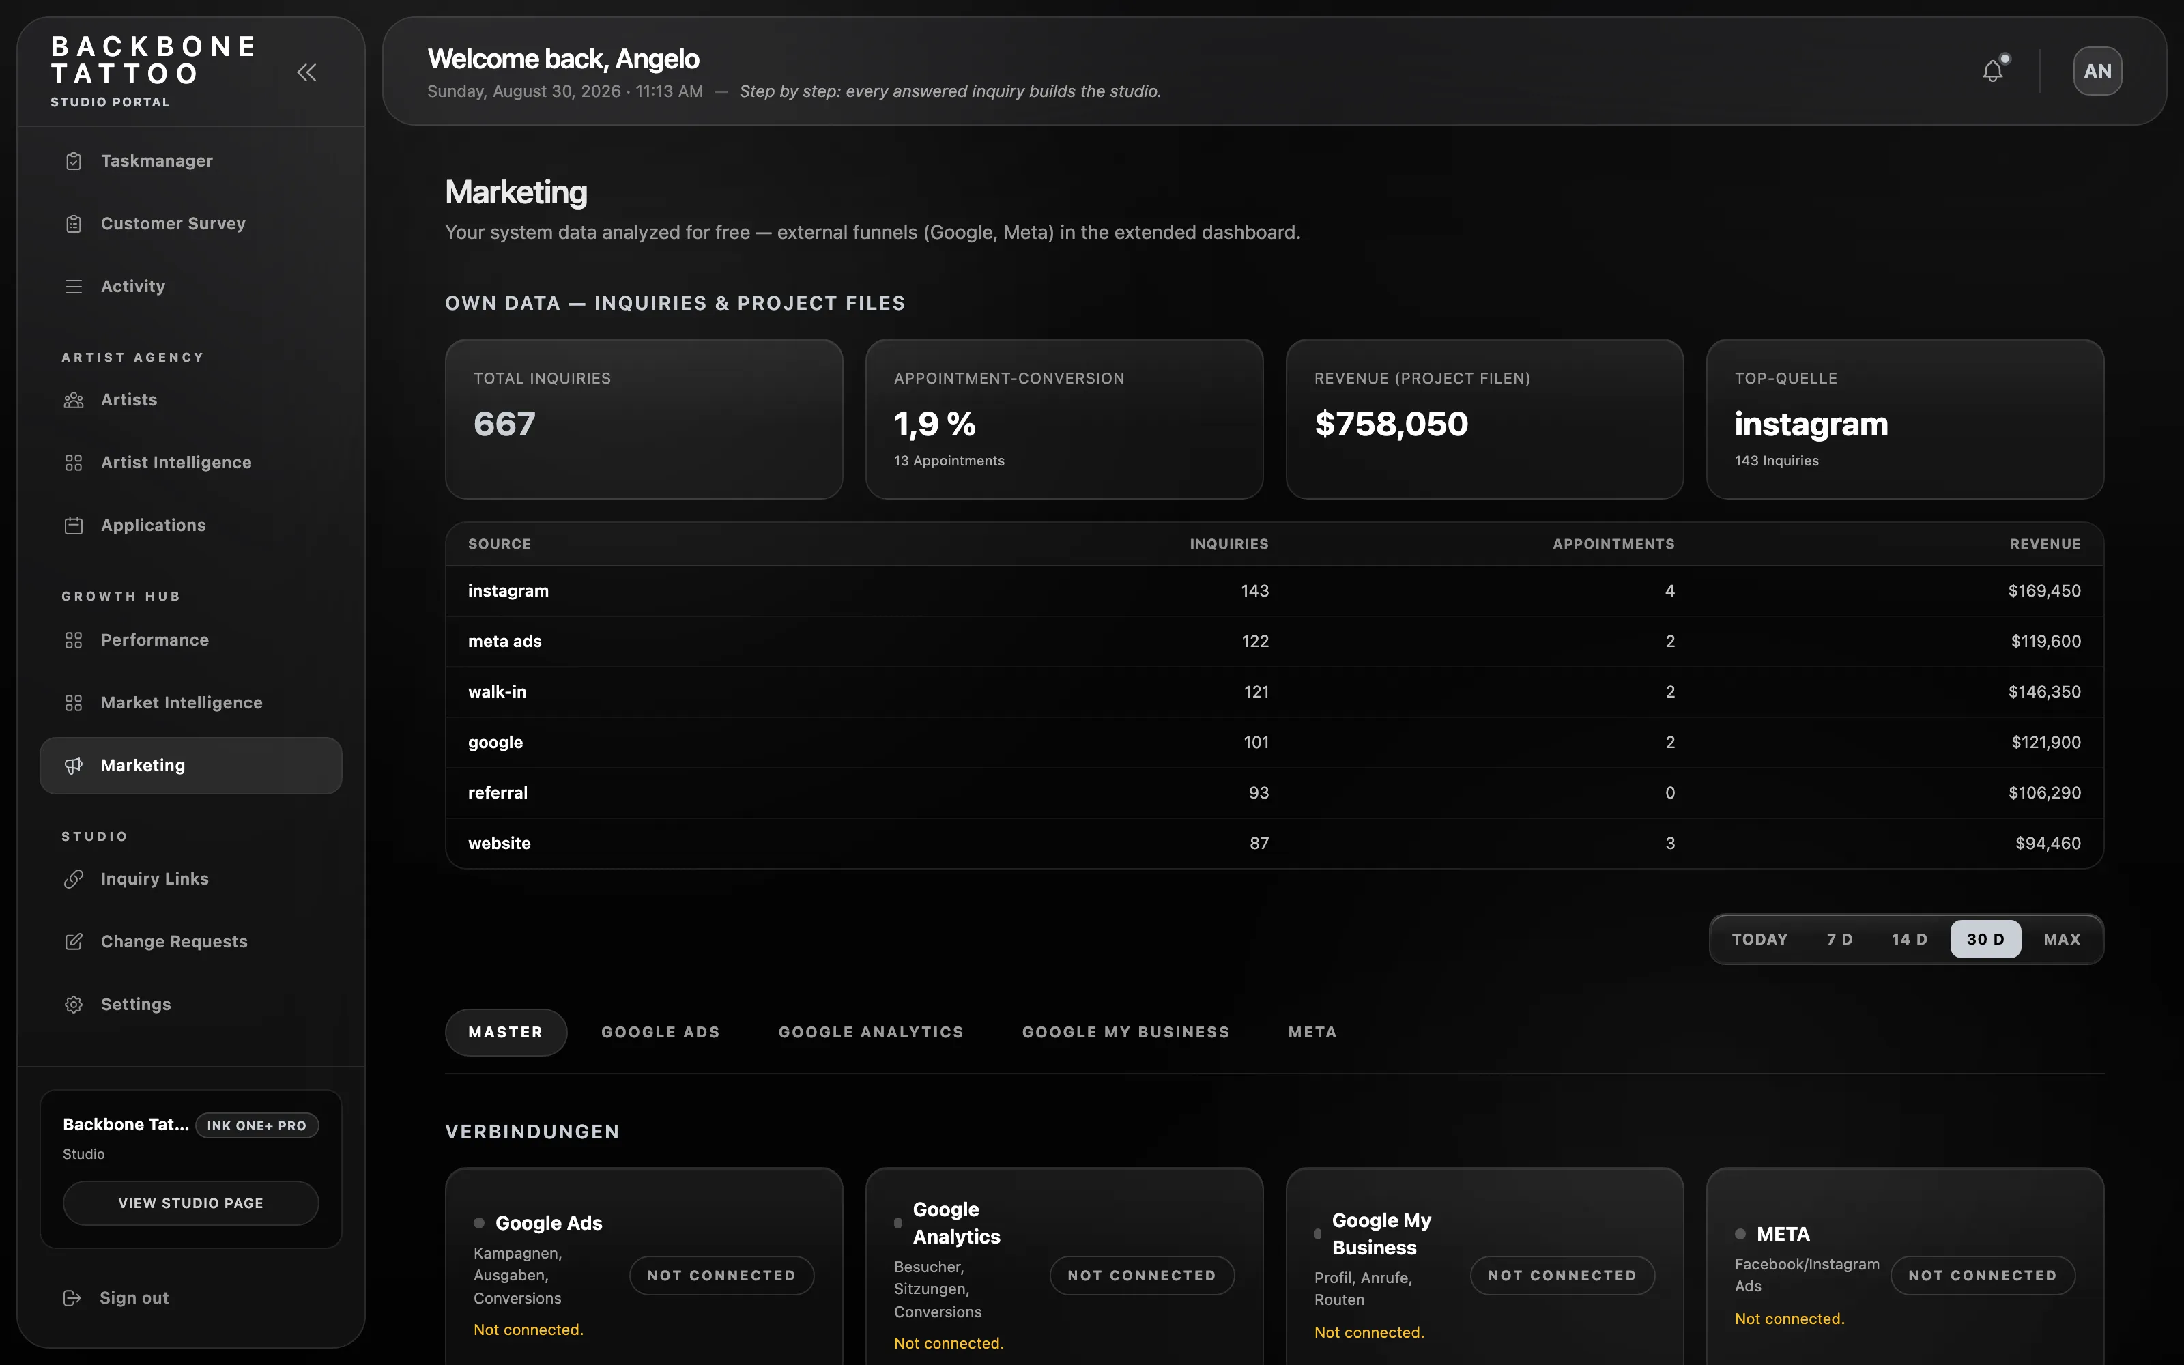The height and width of the screenshot is (1365, 2184).
Task: Collapse the sidebar with the double-chevron icon
Action: pyautogui.click(x=307, y=72)
